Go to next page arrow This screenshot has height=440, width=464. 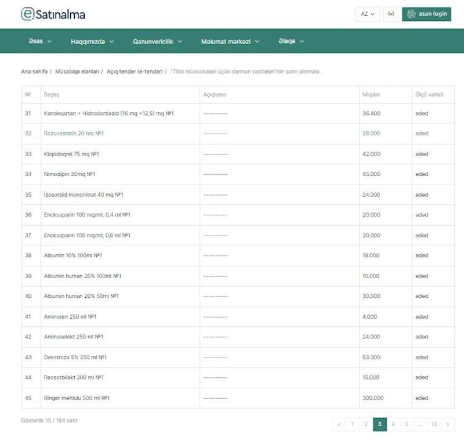(x=447, y=424)
